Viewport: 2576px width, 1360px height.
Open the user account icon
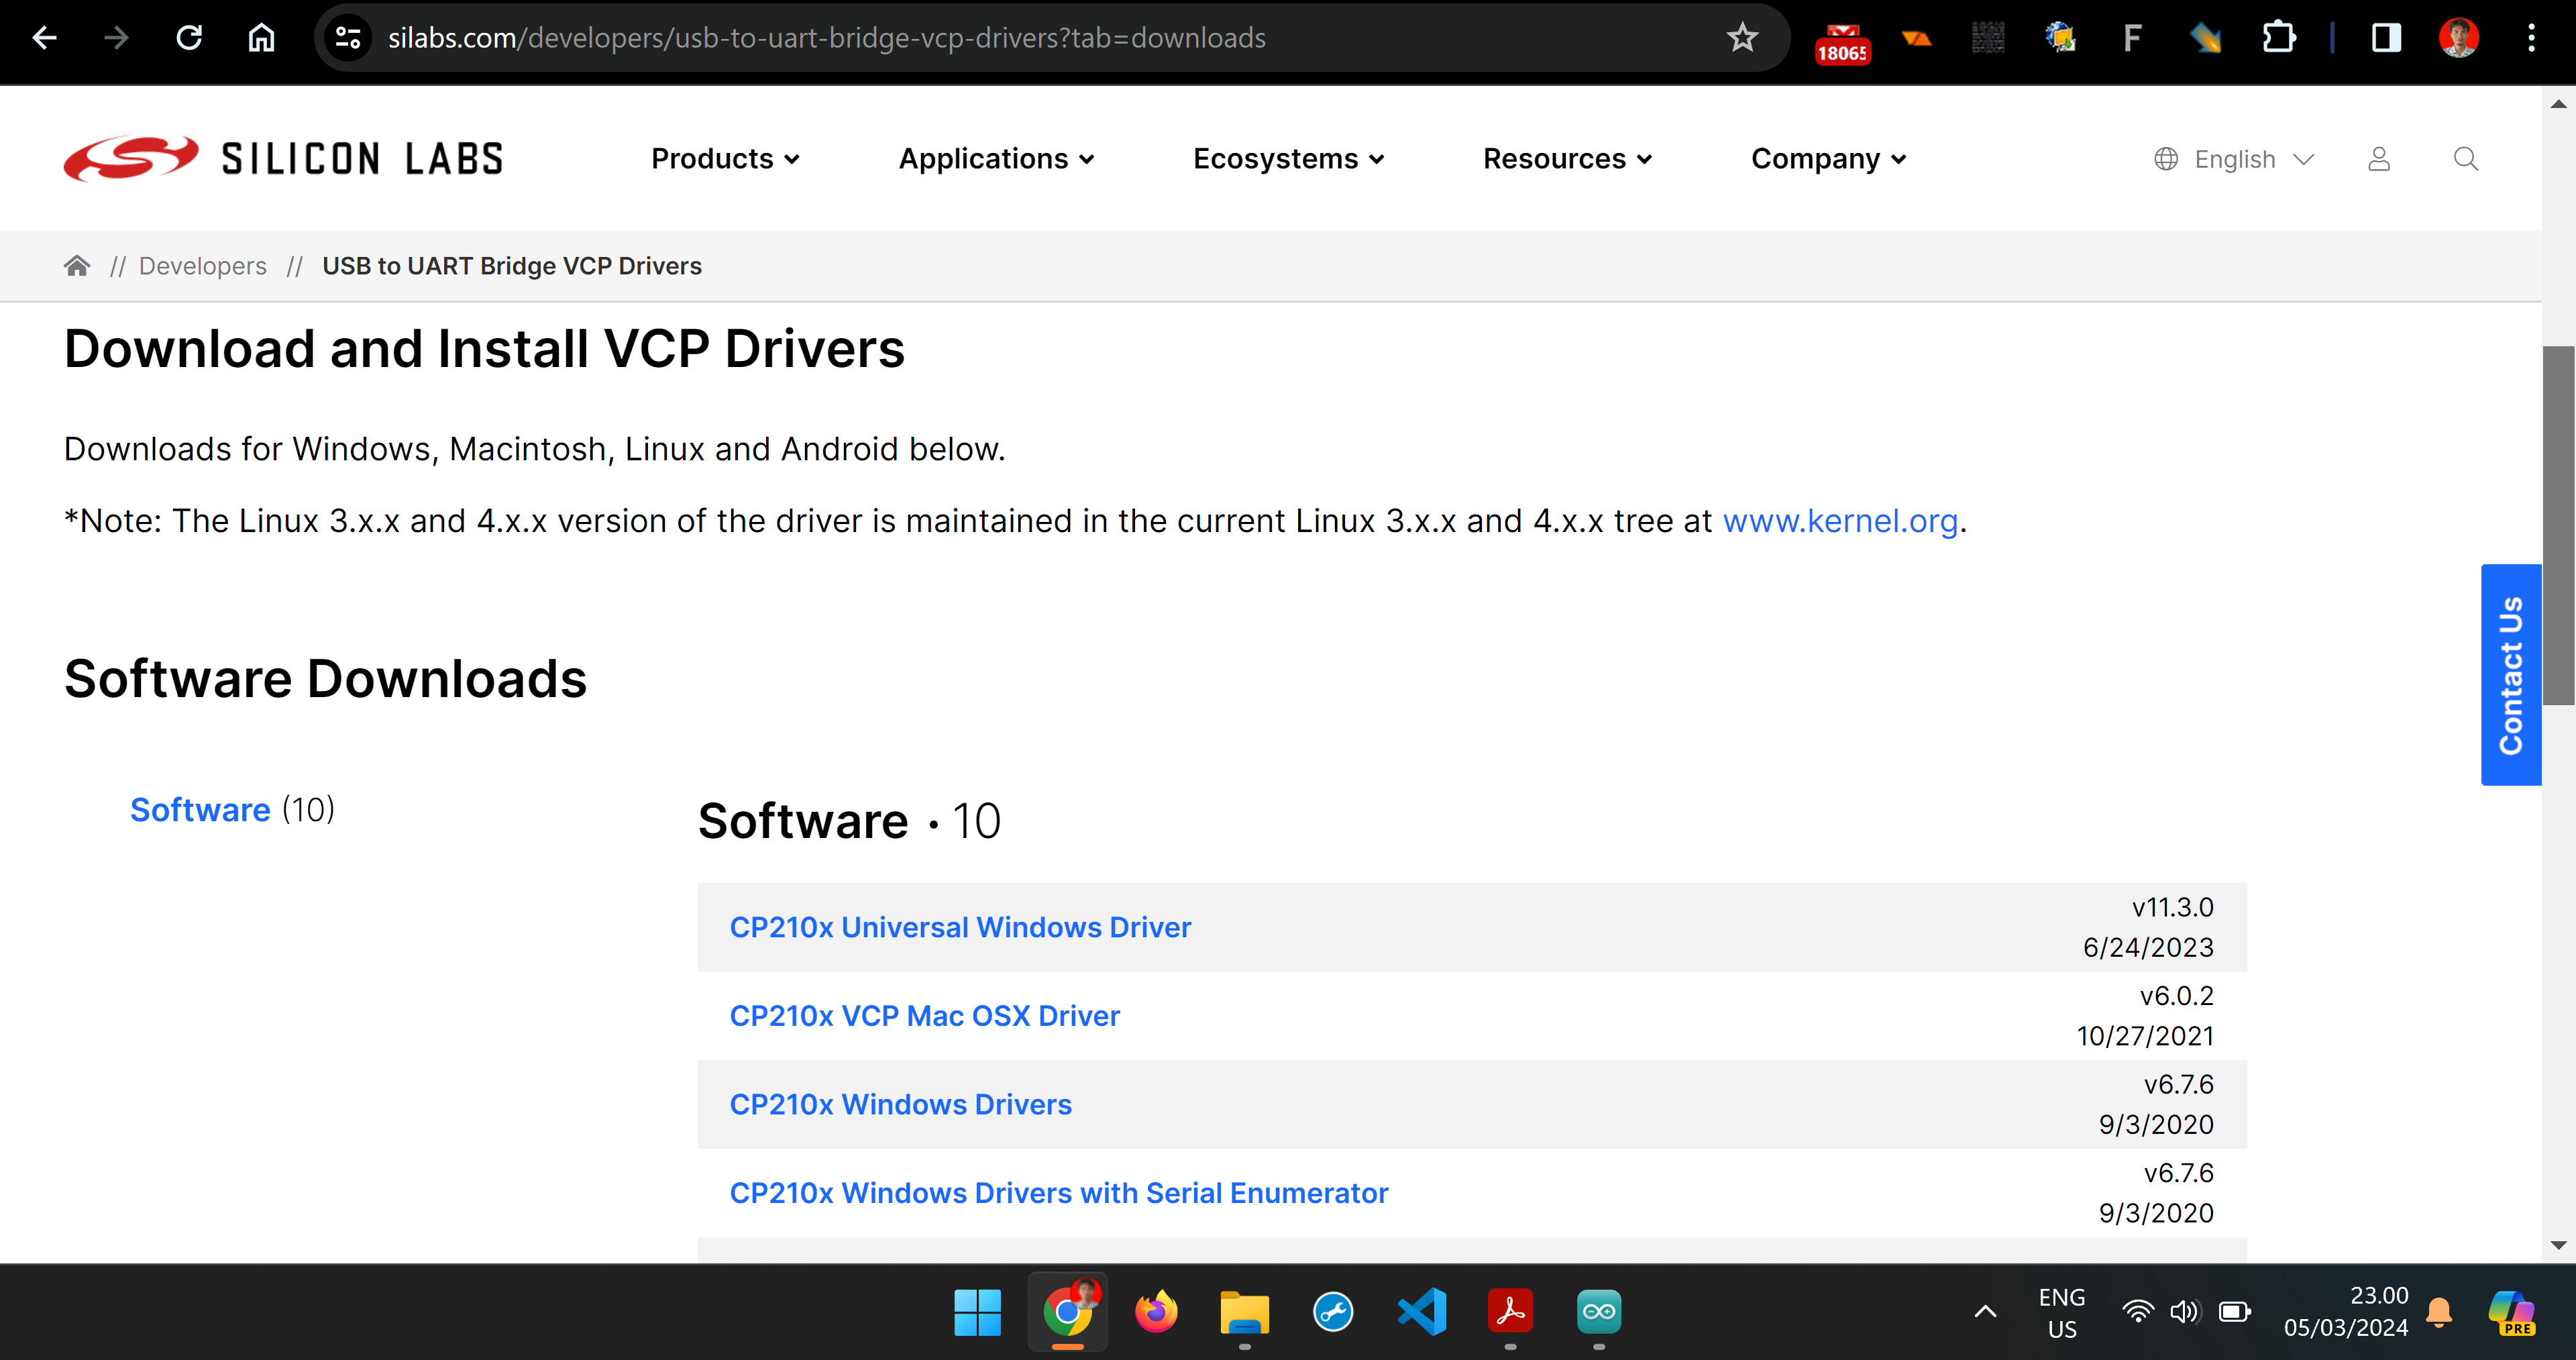2379,159
